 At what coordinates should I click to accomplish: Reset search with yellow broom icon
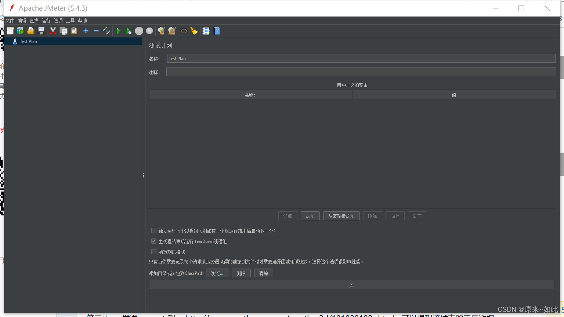tap(194, 31)
